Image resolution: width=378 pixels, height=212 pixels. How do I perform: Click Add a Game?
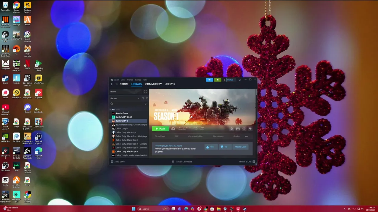coord(118,162)
